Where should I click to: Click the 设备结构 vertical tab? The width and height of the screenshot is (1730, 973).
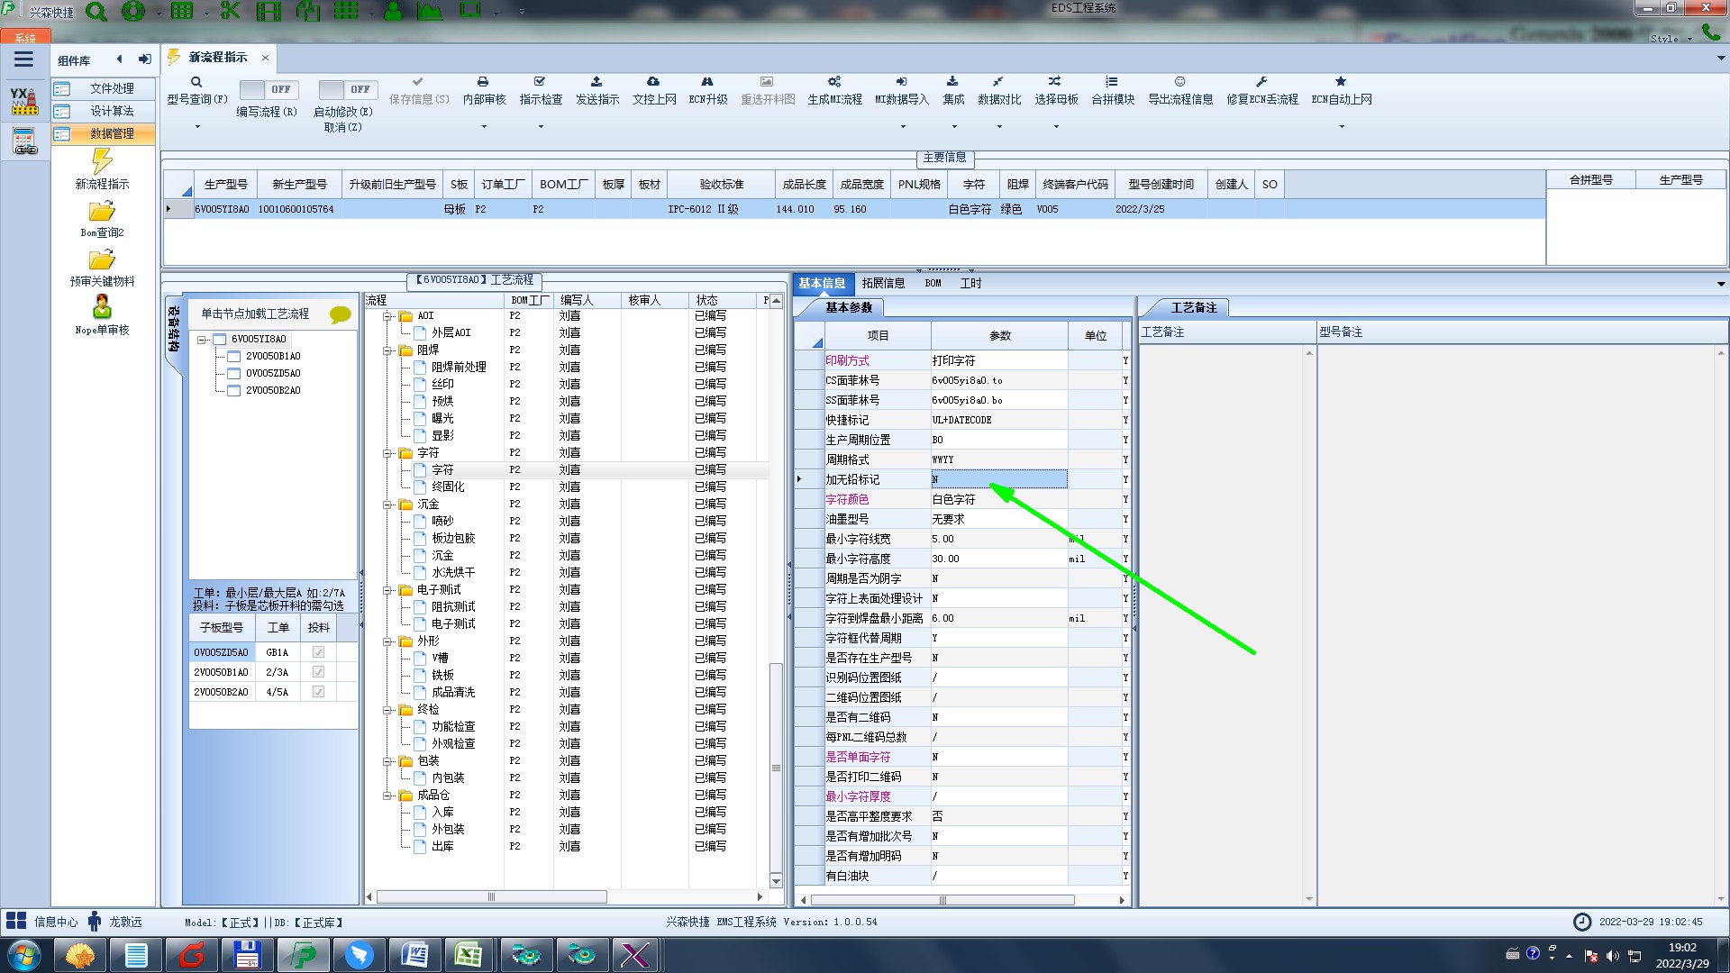tap(173, 329)
